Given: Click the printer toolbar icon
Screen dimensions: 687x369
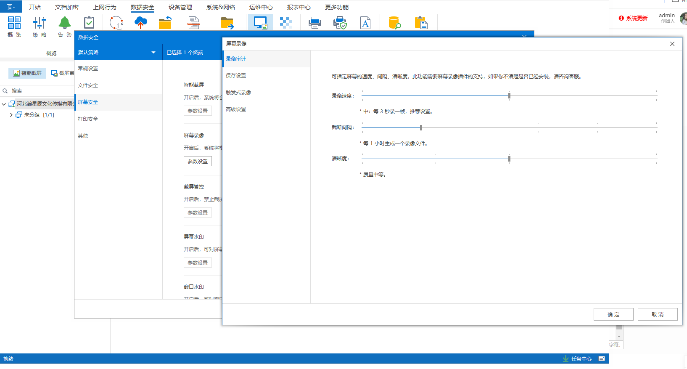Looking at the screenshot, I should point(314,23).
